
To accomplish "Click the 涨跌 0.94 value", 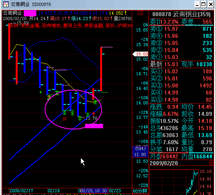I will 173,107.
